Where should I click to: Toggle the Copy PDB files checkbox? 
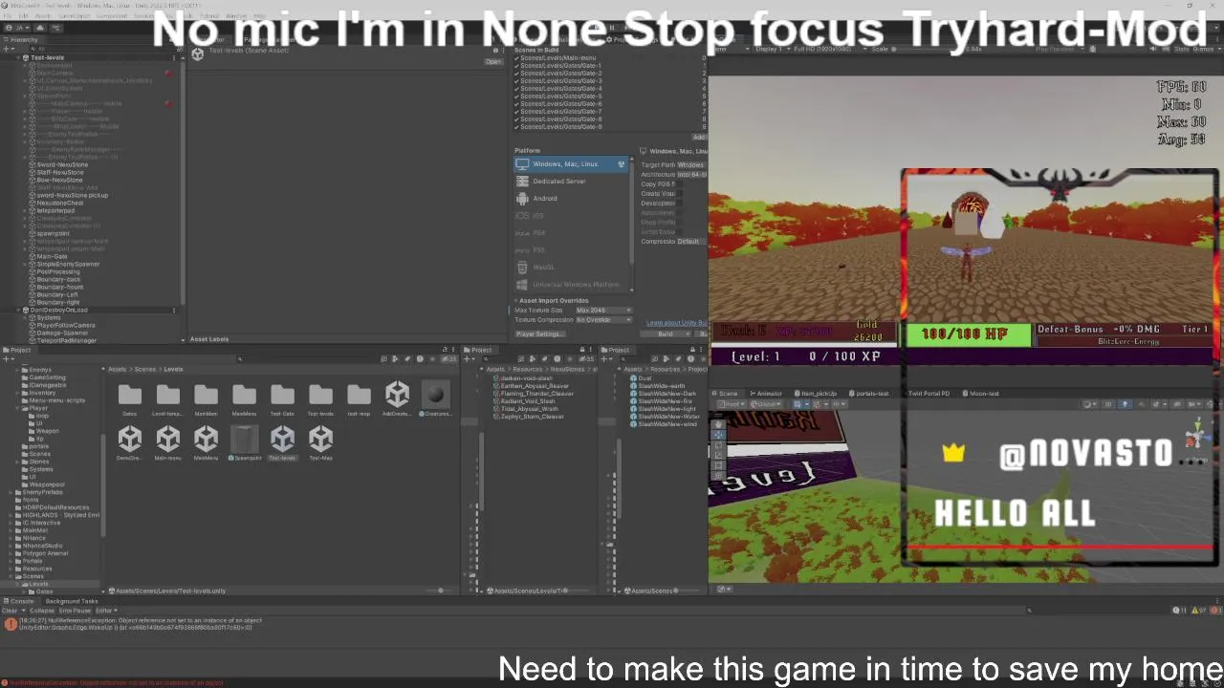click(680, 184)
